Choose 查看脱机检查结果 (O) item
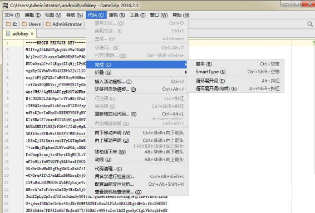 137,192
